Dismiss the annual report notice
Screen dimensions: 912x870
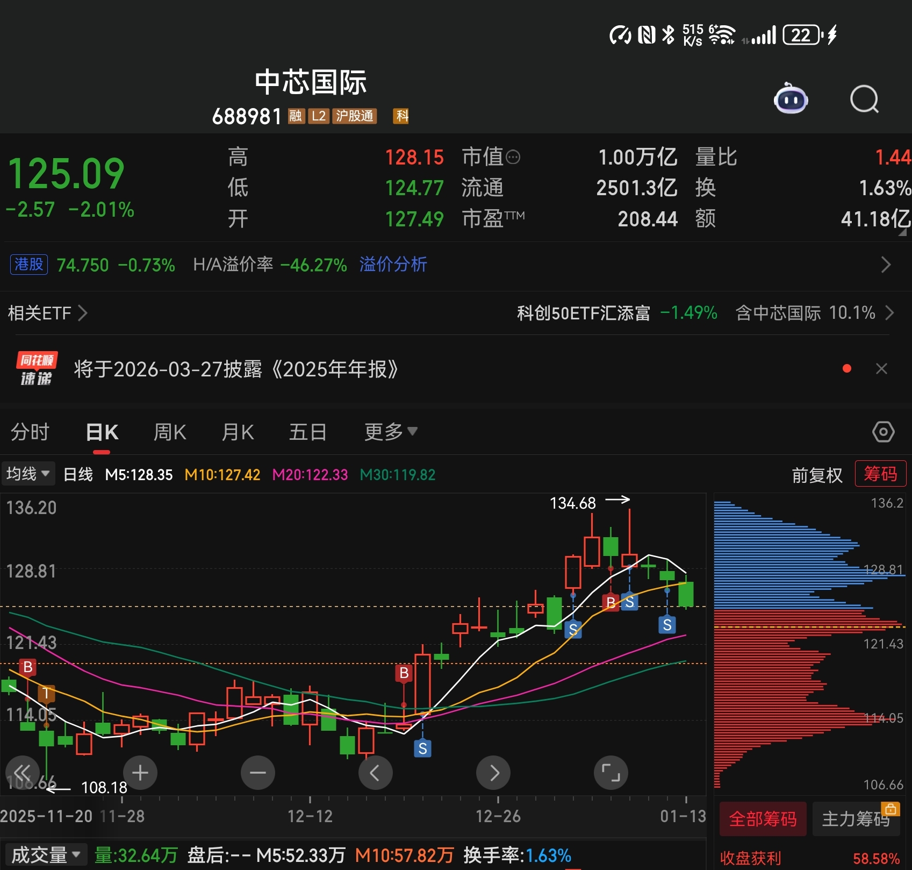pos(881,369)
